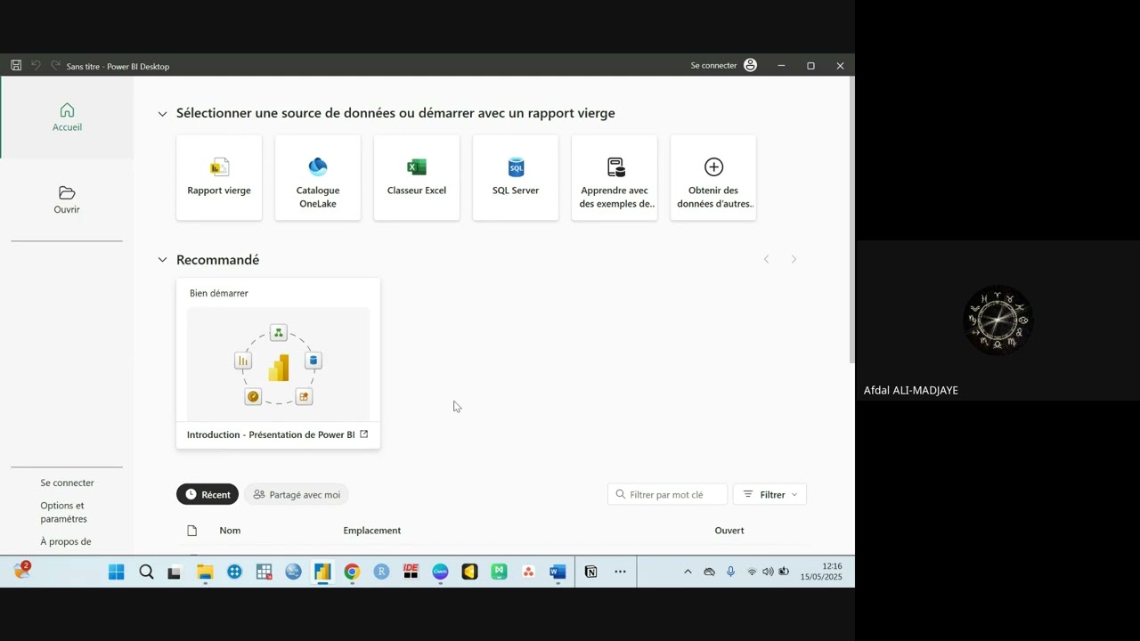Click the user account avatar icon

click(751, 65)
